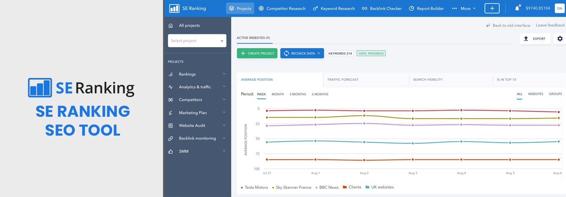Open Keyword Research

[x=334, y=8]
